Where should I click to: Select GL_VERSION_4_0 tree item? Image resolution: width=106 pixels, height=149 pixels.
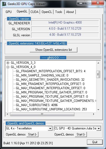tap(23, 67)
